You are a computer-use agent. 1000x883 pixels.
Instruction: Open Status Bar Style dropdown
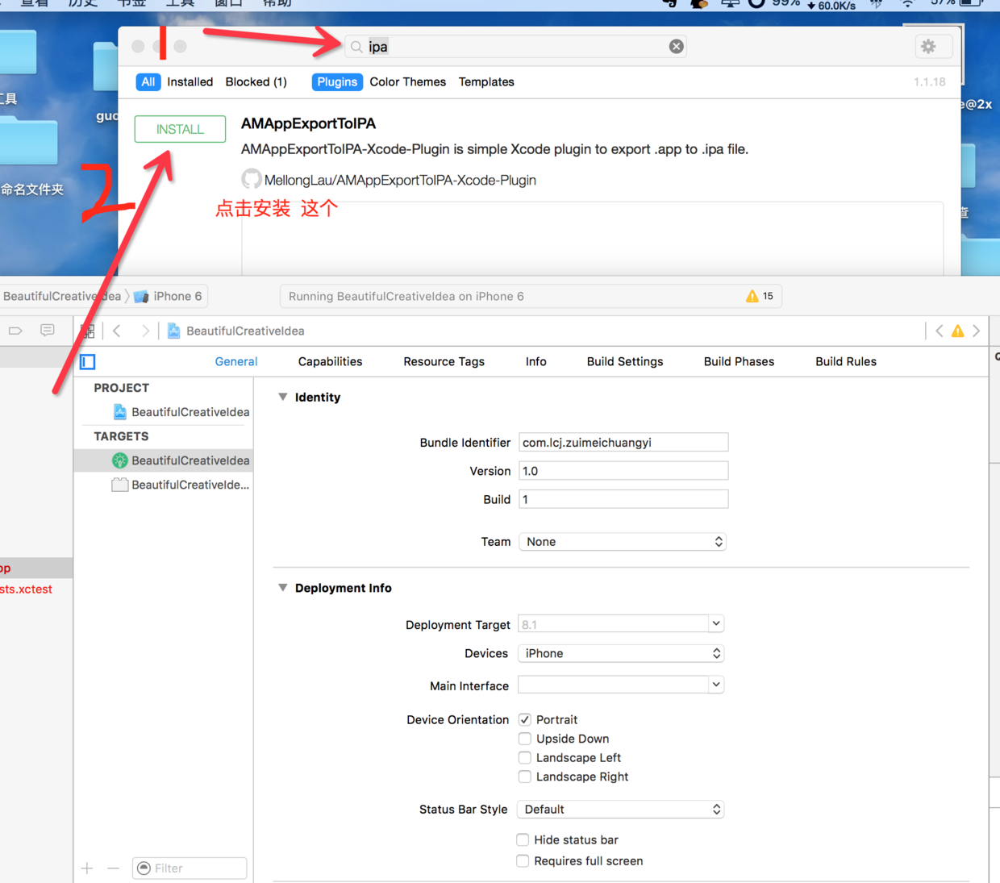pos(621,809)
